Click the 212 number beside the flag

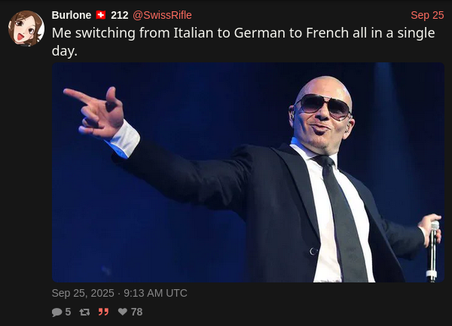[x=119, y=15]
